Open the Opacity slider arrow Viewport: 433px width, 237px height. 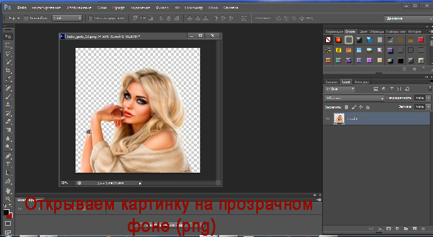click(429, 98)
